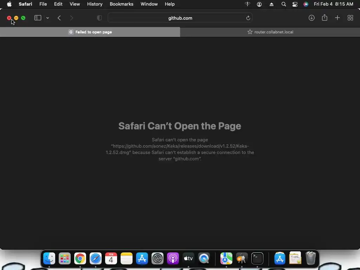Viewport: 360px width, 270px height.
Task: Open Launchpad from the Dock
Action: coord(65,258)
